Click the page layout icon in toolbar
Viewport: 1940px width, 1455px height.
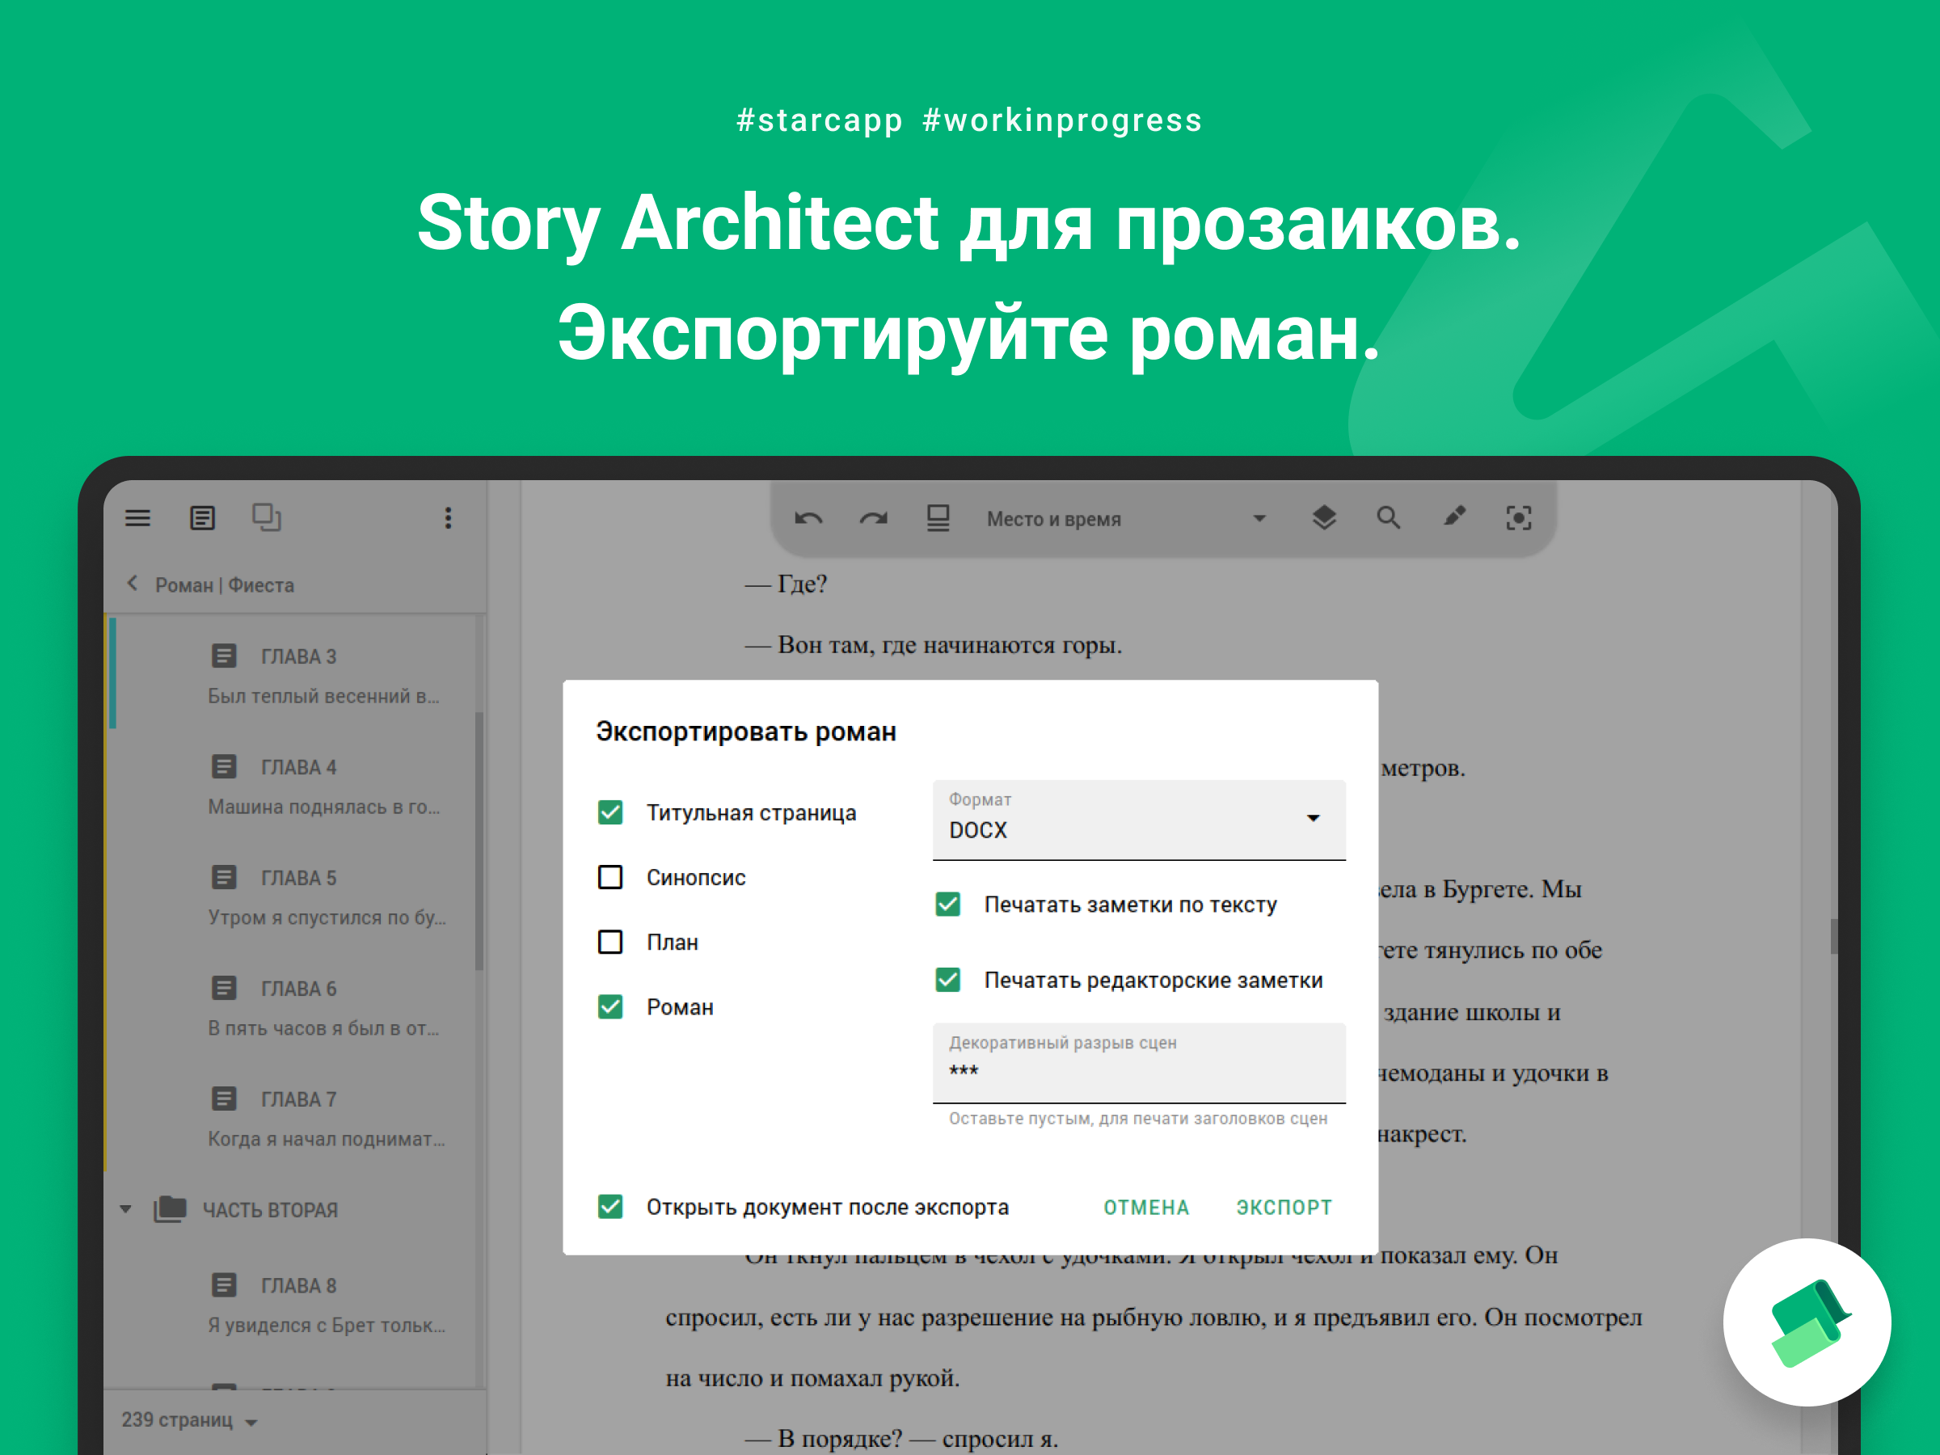pos(938,518)
